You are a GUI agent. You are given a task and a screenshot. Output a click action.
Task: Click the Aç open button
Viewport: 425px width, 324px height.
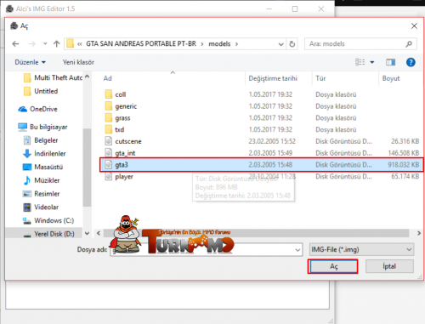click(333, 266)
